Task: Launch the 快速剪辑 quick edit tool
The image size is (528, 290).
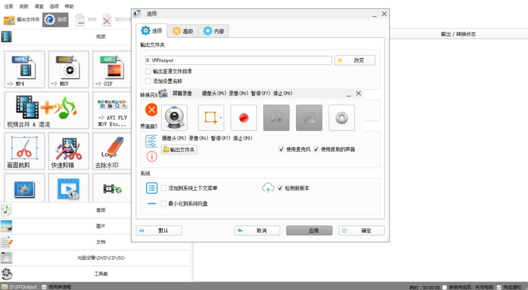Action: tap(69, 151)
